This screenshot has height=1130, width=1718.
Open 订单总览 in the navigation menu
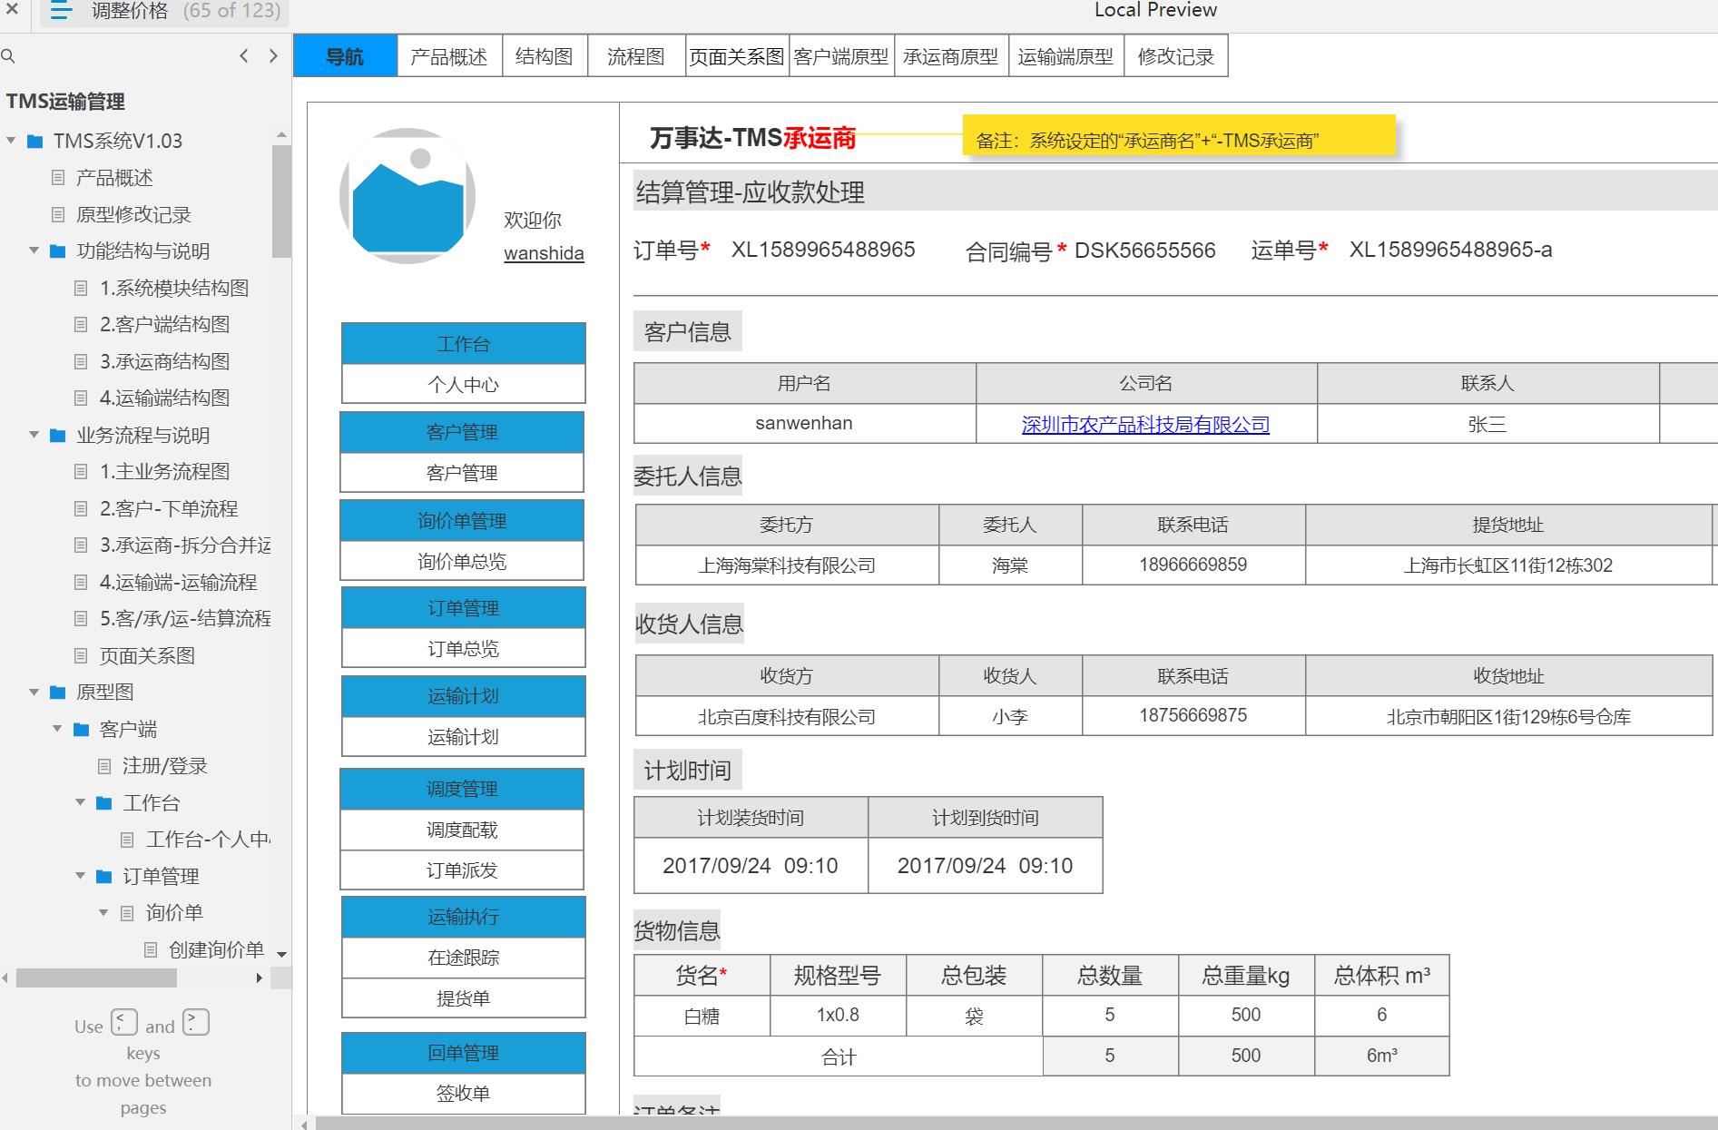(463, 649)
